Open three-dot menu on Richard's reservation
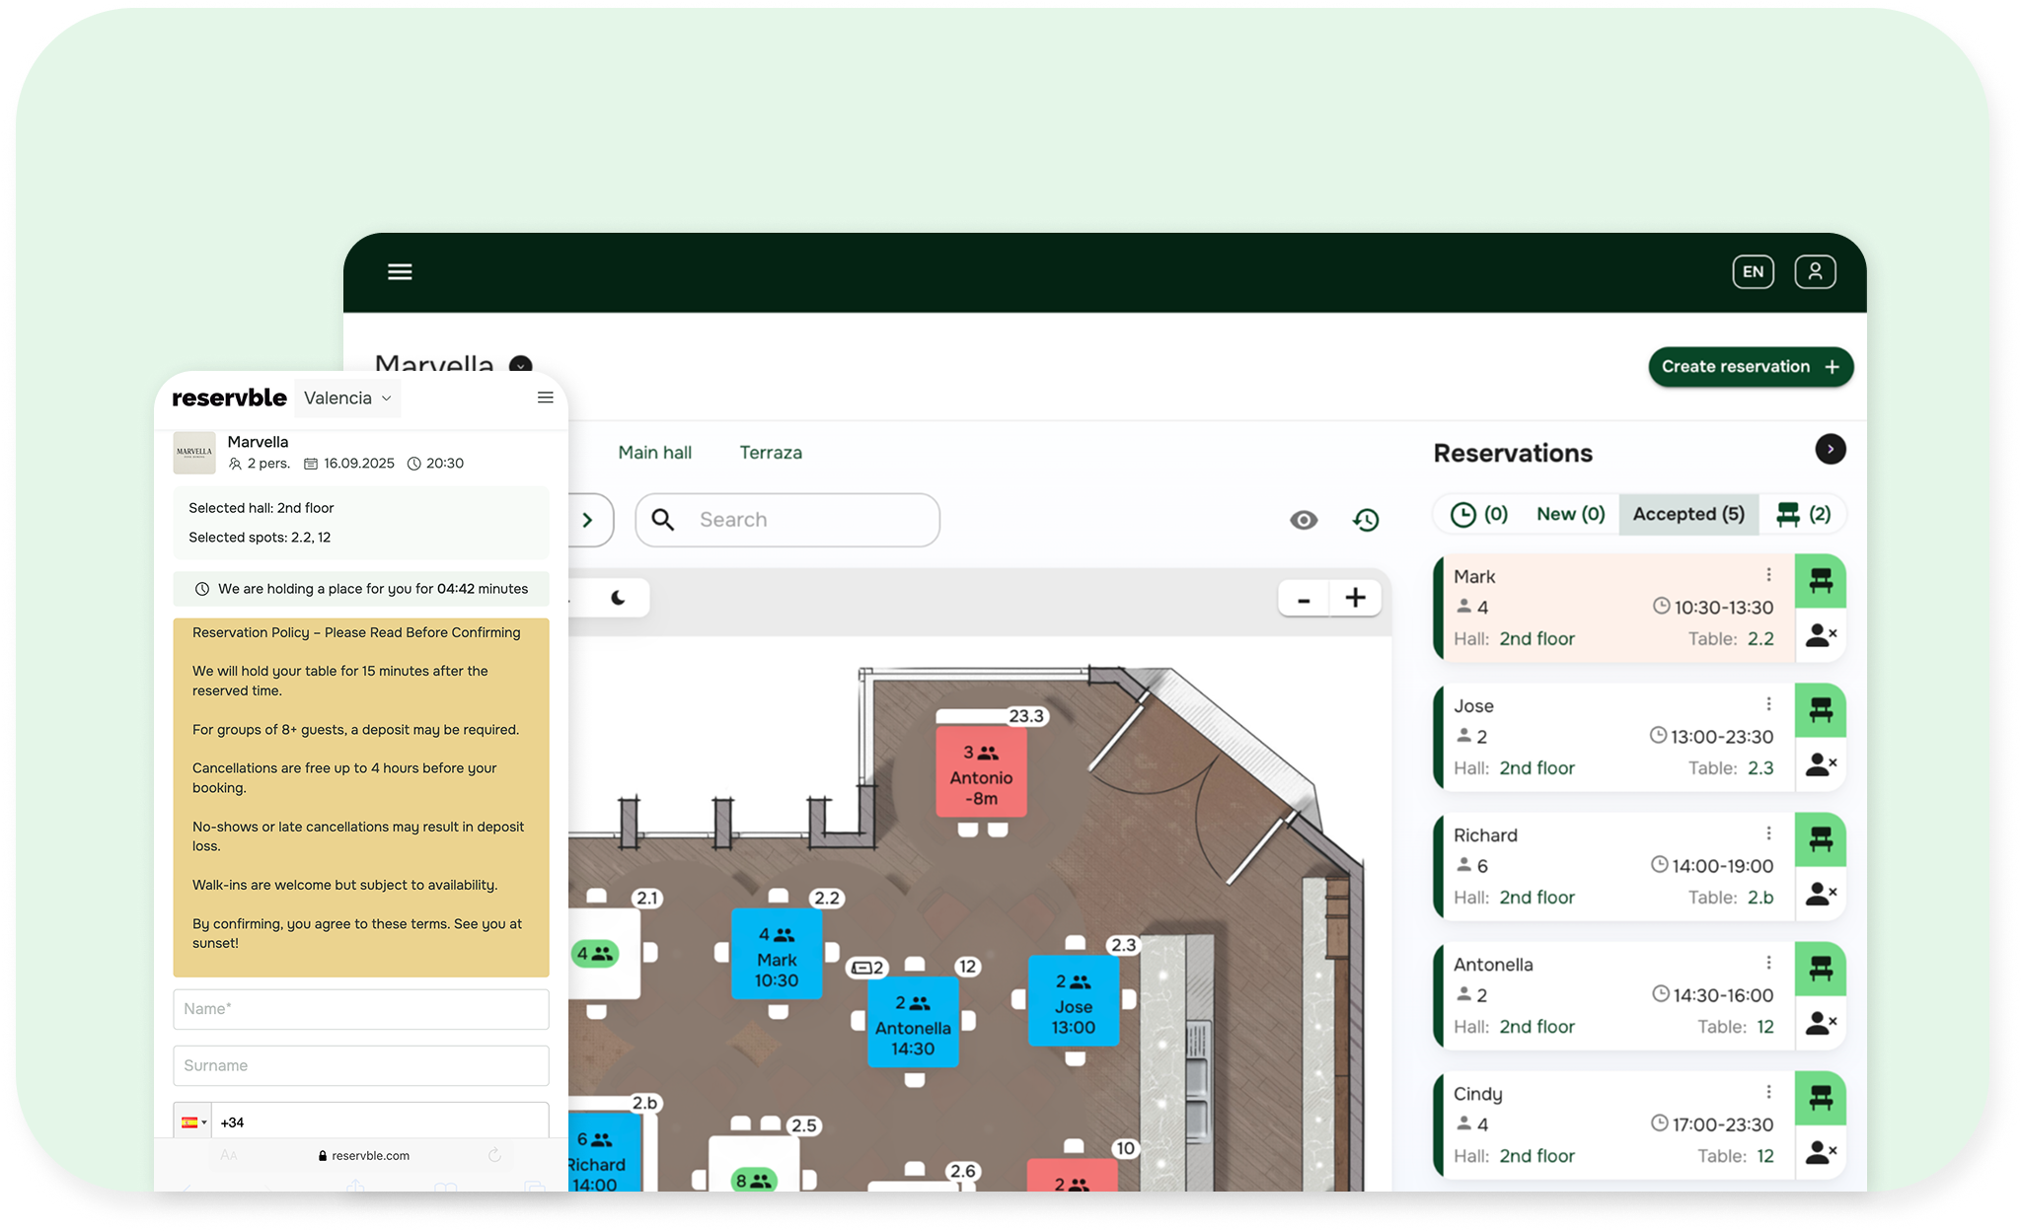 [1768, 833]
